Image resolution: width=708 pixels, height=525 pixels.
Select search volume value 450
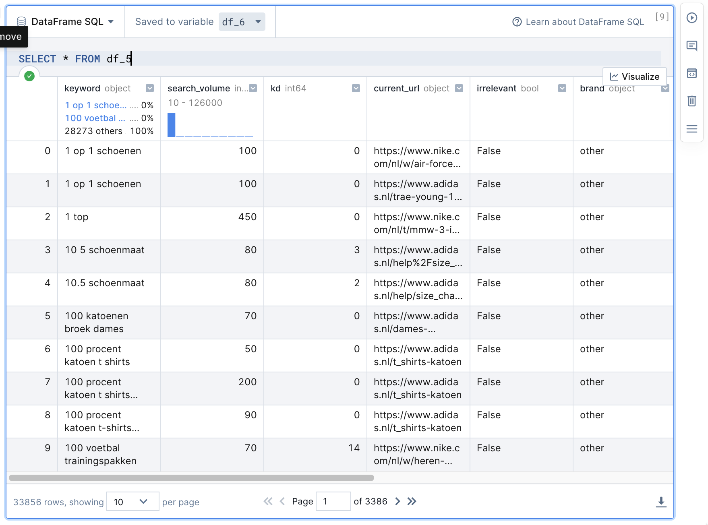coord(212,223)
